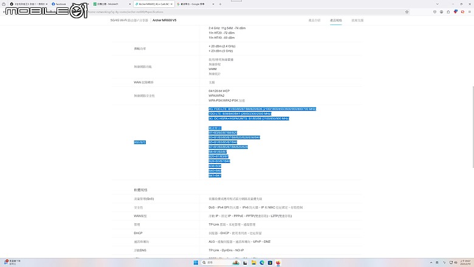Screen dimensions: 474x267
Task: Click the DHCP row label
Action: pos(138,233)
